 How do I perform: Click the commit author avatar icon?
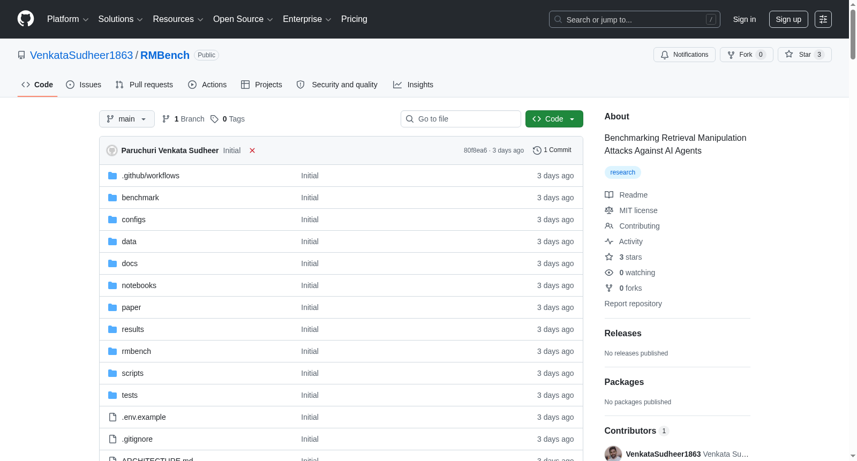112,150
